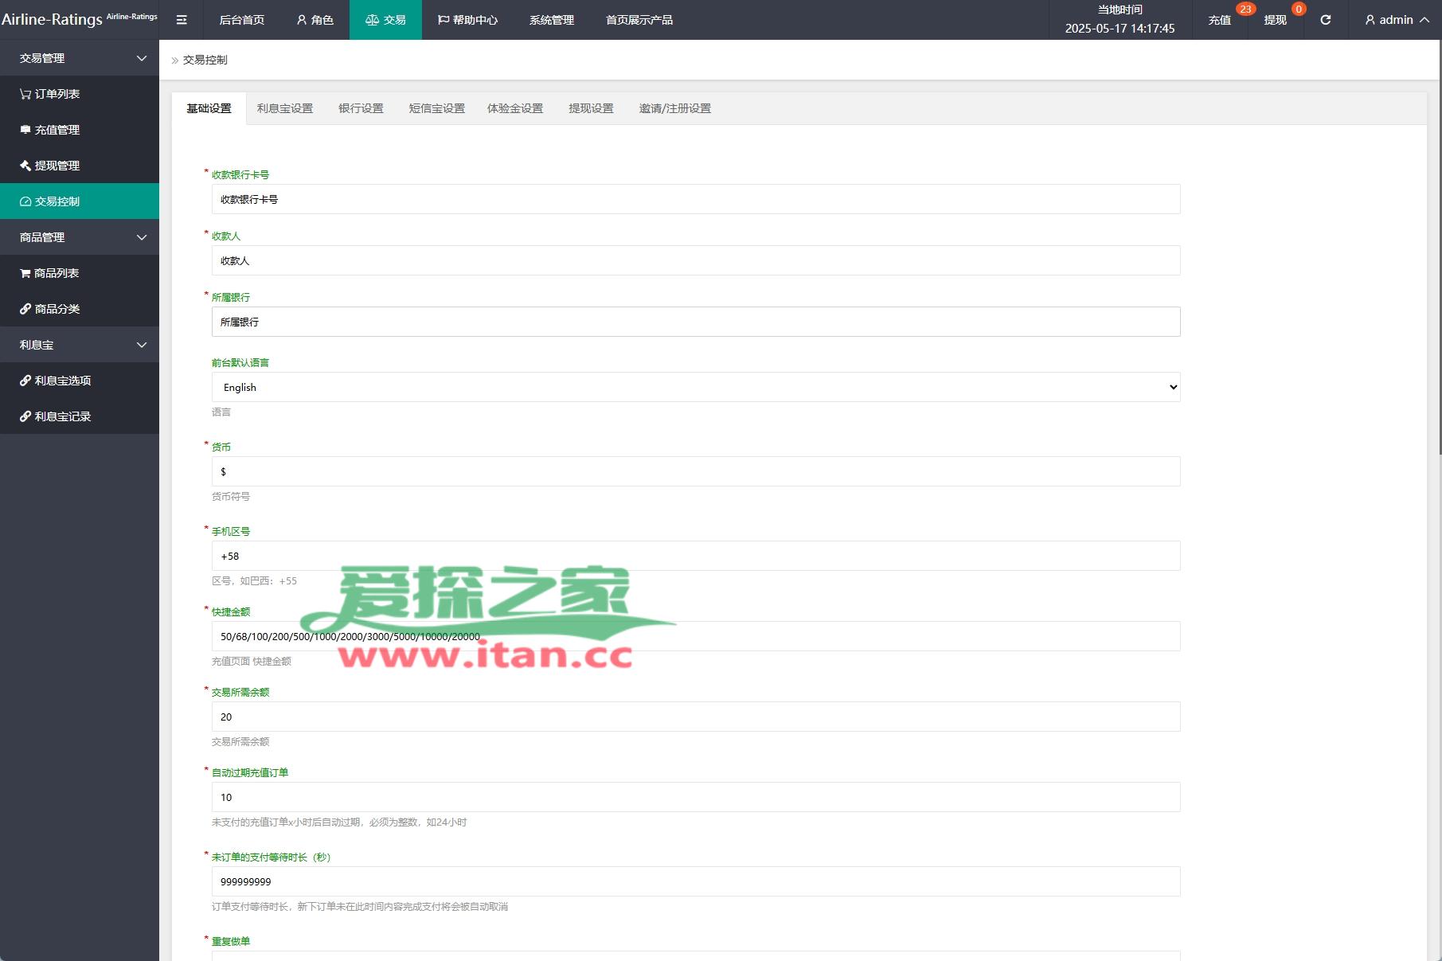The width and height of the screenshot is (1442, 961).
Task: Open the 帮助中心 top menu
Action: [467, 20]
